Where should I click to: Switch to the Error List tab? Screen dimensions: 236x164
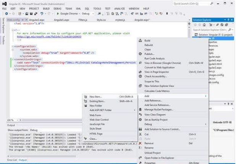[x=12, y=160]
